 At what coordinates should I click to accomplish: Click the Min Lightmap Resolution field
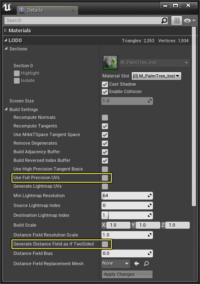tap(127, 195)
